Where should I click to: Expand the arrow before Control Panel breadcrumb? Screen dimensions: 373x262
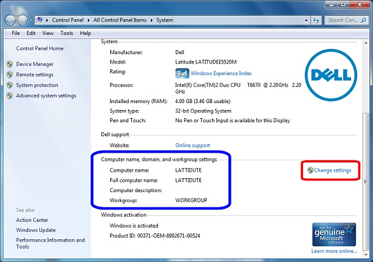click(47, 20)
